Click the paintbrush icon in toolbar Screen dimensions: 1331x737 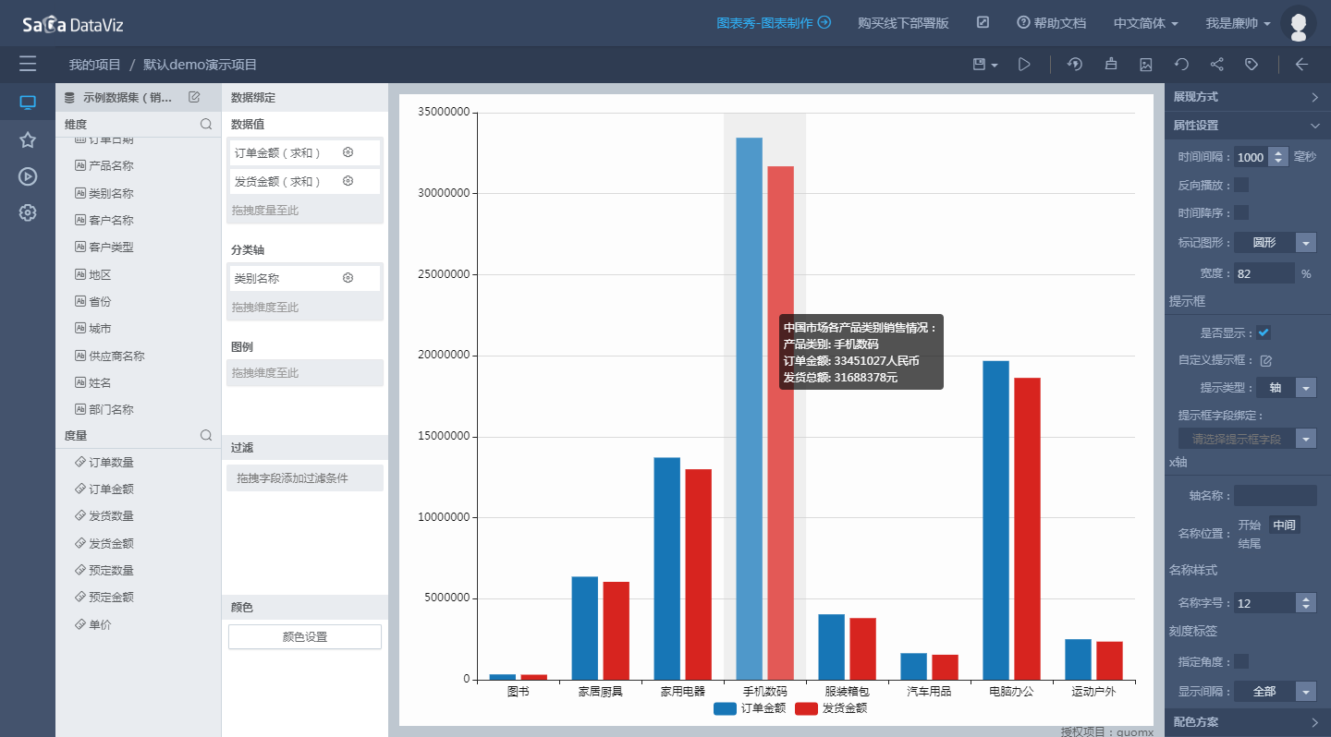[1110, 65]
